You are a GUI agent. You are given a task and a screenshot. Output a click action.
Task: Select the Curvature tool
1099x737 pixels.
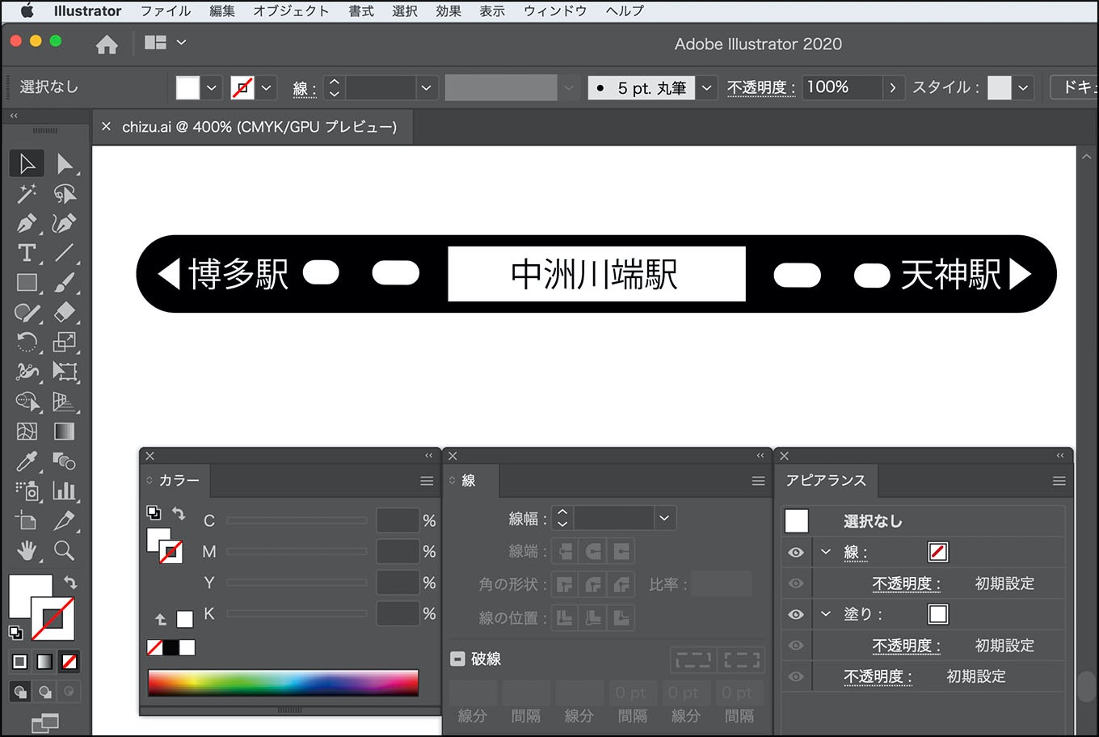(65, 223)
